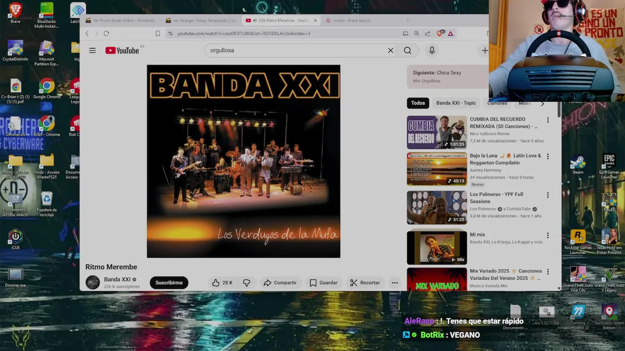Click the youtube.com address bar URL
Screen dimensions: 625x351
pyautogui.click(x=244, y=33)
